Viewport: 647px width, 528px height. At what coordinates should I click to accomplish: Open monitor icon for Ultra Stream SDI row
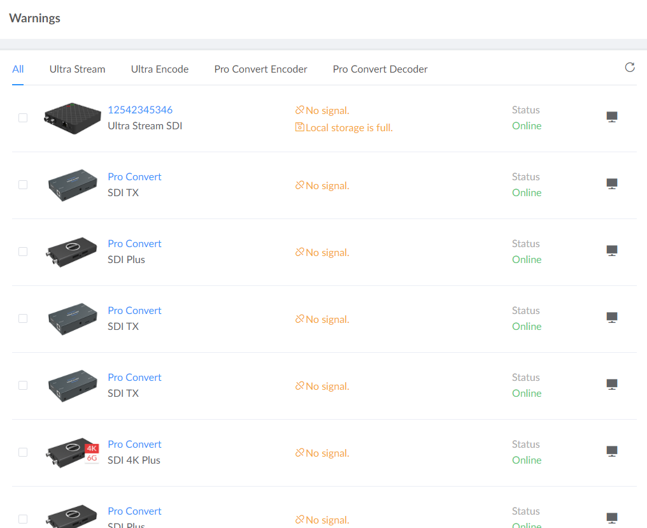tap(612, 117)
